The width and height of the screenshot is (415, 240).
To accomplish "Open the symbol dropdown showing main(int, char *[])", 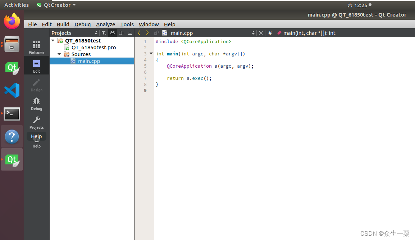I will tap(306, 33).
